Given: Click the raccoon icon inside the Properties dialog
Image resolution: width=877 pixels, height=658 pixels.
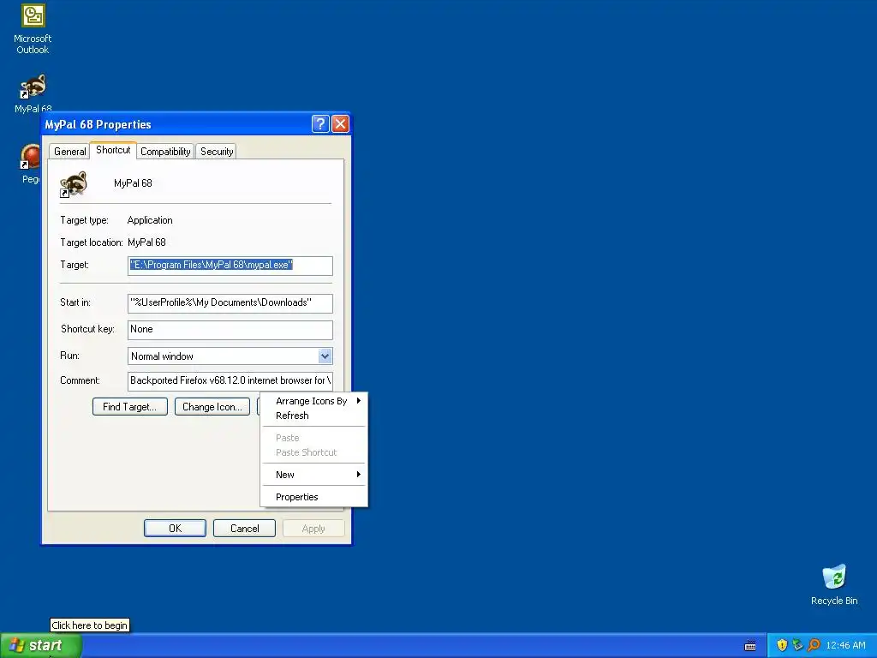Looking at the screenshot, I should (74, 184).
